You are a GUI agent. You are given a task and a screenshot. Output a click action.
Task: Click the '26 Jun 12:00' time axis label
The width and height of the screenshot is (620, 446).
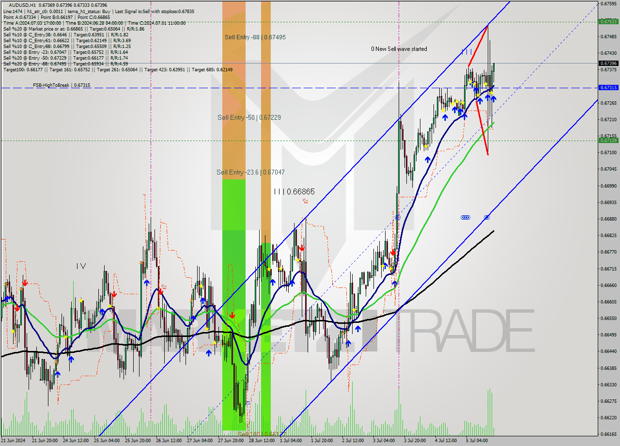(169, 441)
